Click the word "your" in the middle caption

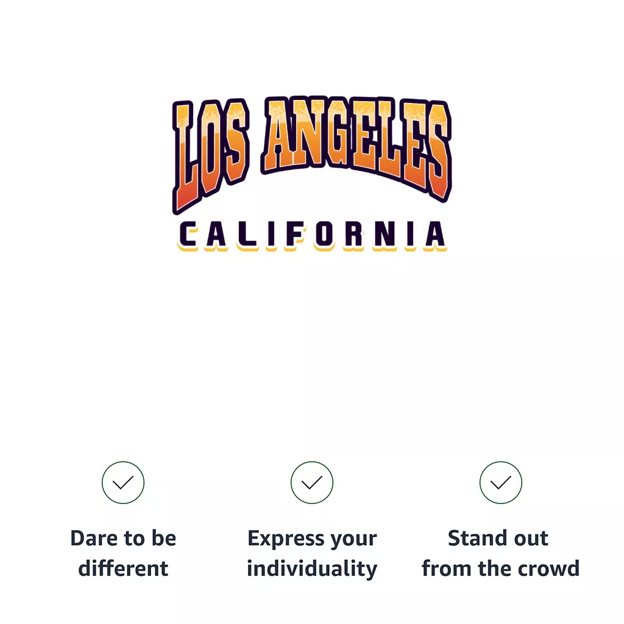pos(352,539)
